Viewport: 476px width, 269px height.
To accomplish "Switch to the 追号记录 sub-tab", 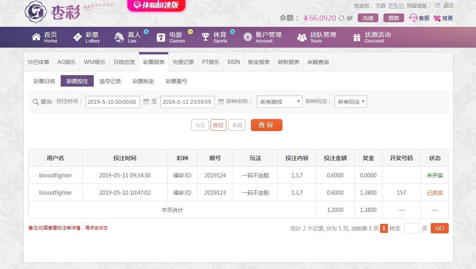I will pos(110,81).
